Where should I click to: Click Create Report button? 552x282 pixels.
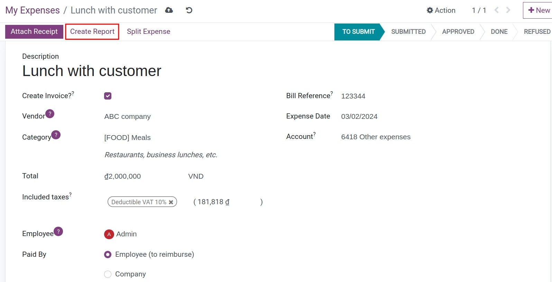click(92, 31)
